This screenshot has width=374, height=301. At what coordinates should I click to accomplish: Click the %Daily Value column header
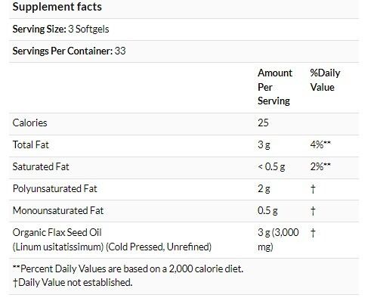click(325, 80)
